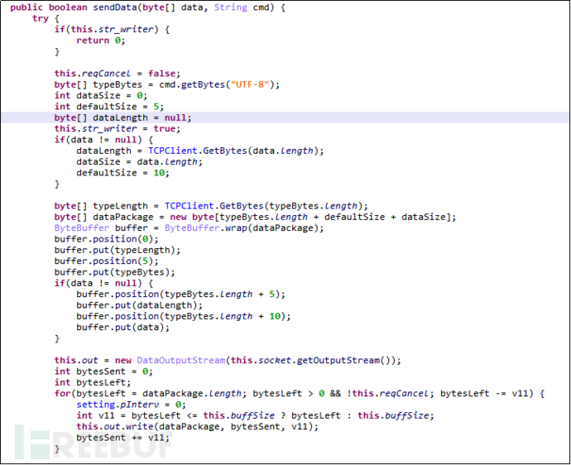The width and height of the screenshot is (571, 465).
Task: Click the 'try {' line
Action: pos(46,18)
